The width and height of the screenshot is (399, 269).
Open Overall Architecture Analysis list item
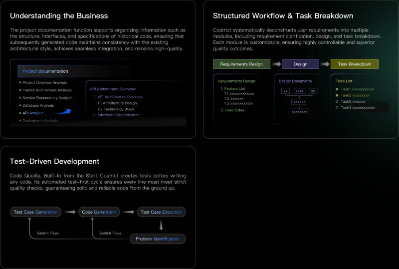(x=47, y=90)
